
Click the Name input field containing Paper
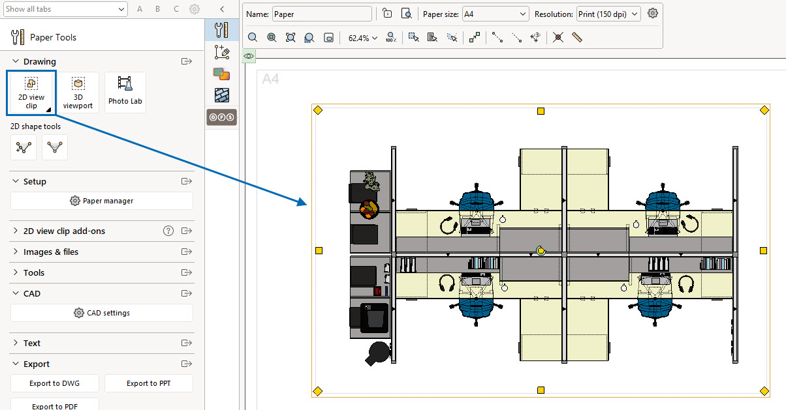322,14
